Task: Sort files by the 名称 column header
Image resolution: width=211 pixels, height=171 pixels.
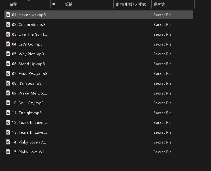Action: 13,4
